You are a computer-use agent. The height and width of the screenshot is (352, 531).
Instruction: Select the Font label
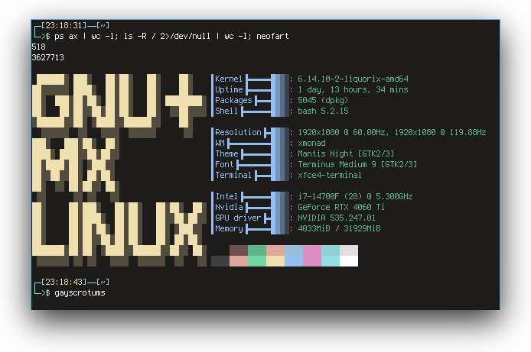[224, 164]
